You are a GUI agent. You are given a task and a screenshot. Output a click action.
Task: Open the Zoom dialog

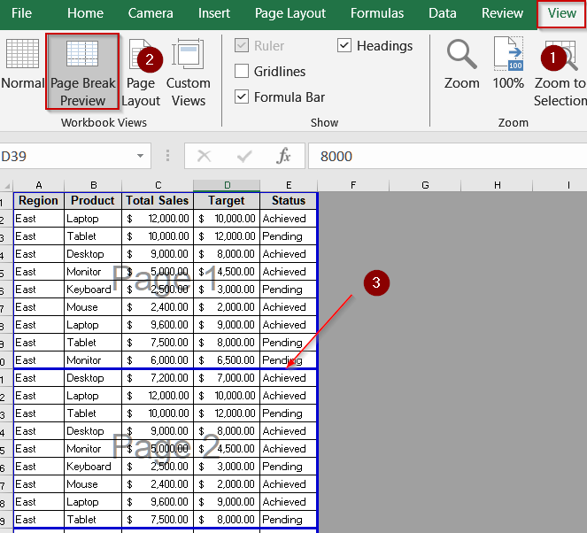click(461, 65)
